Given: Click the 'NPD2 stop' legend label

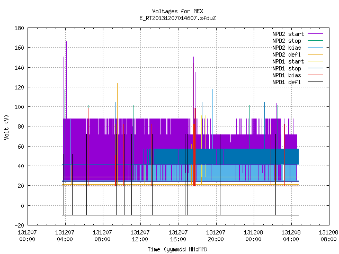Looking at the screenshot, I should [x=287, y=41].
